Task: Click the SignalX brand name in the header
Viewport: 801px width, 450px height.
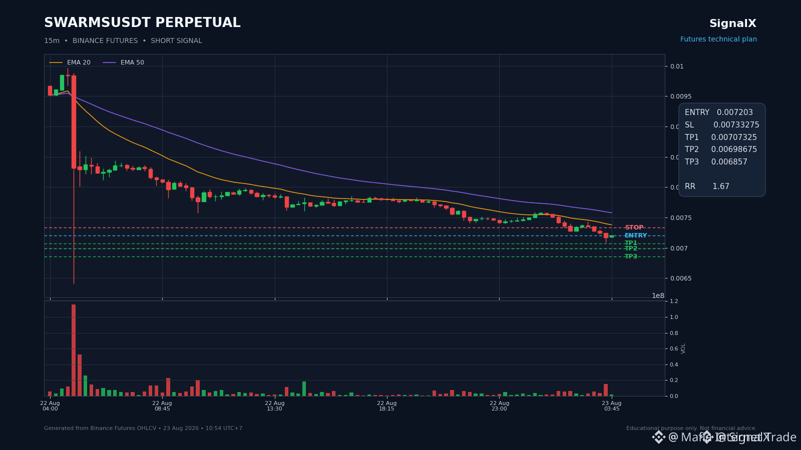Action: pos(733,23)
